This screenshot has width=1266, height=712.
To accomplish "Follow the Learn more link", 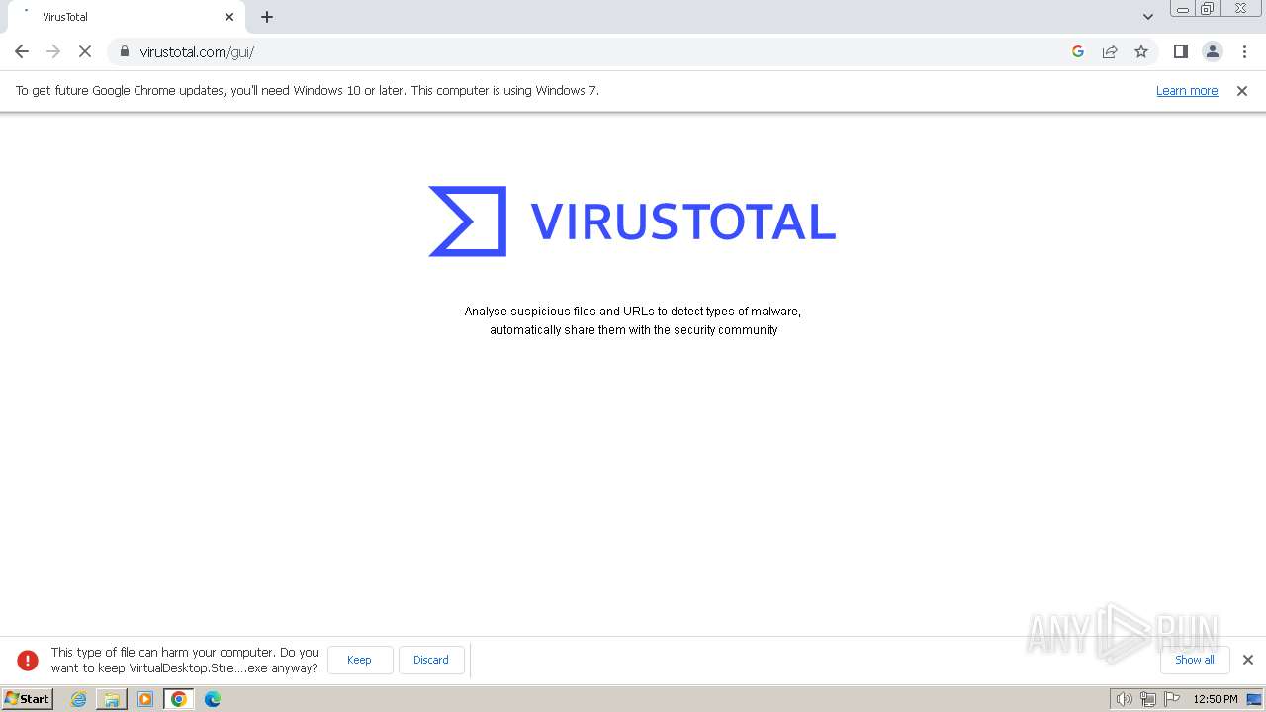I will 1187,91.
